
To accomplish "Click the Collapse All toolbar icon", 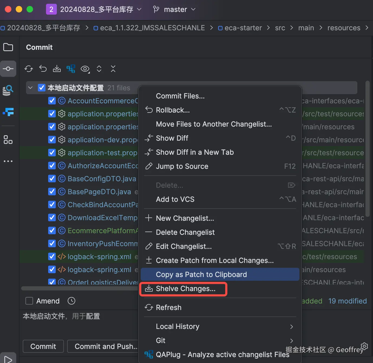I will (x=113, y=69).
